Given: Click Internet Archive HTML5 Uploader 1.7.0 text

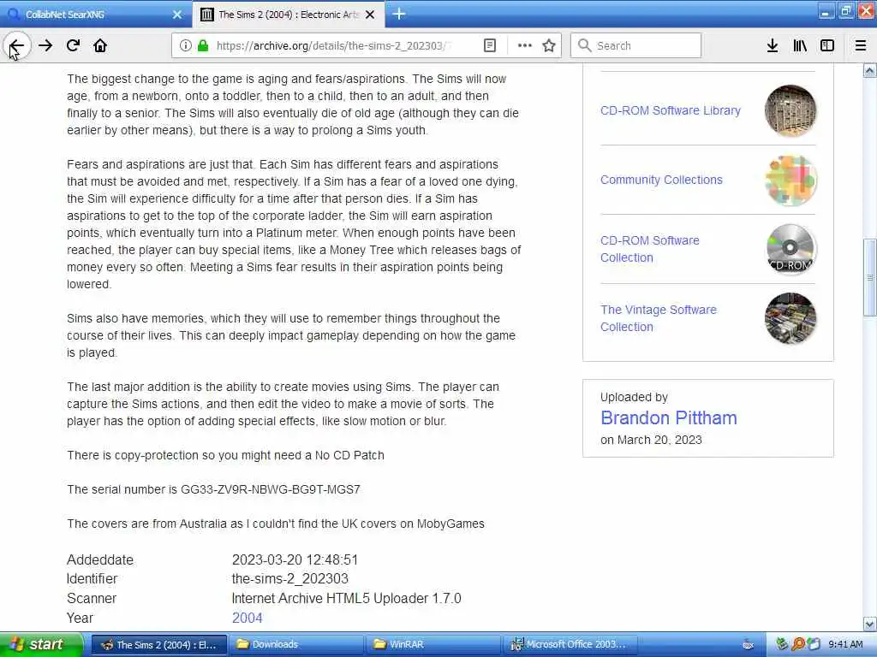Looking at the screenshot, I should point(346,598).
